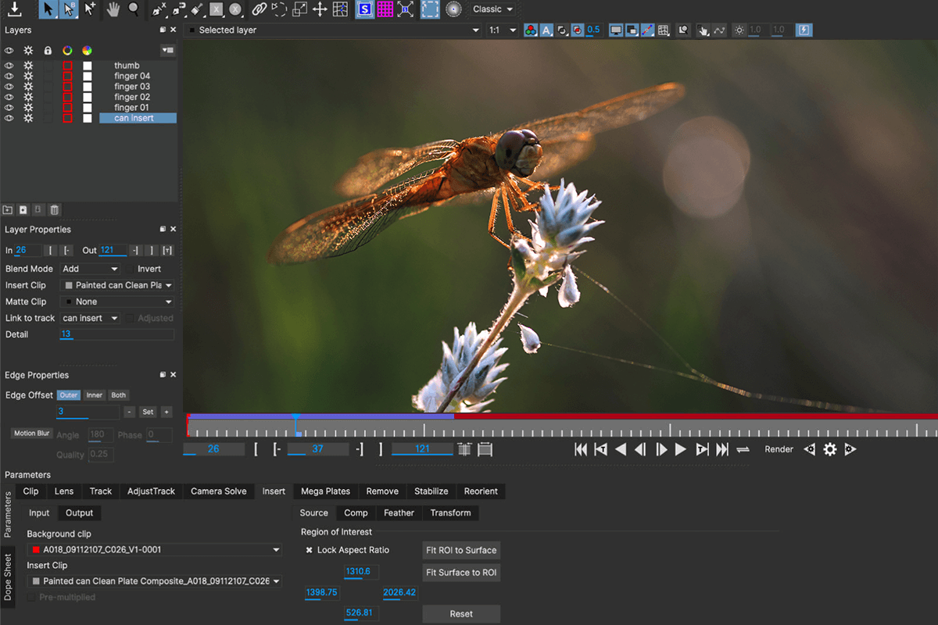The width and height of the screenshot is (938, 625).
Task: Select the Add Point tool
Action: click(x=89, y=9)
